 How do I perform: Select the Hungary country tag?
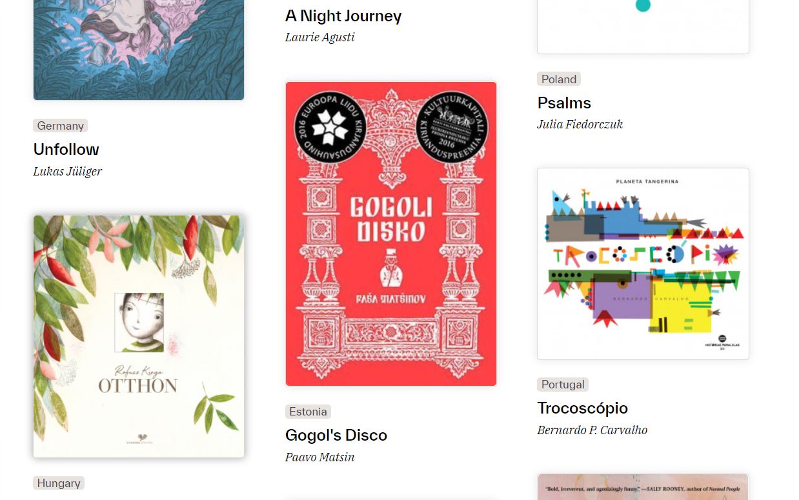[59, 483]
